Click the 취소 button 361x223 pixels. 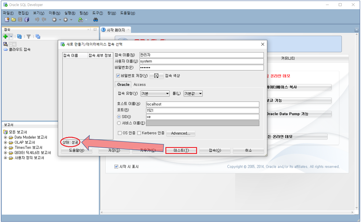(248, 150)
